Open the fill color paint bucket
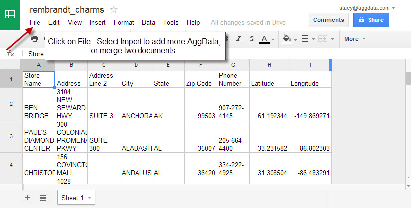411x208 pixels. pos(287,39)
